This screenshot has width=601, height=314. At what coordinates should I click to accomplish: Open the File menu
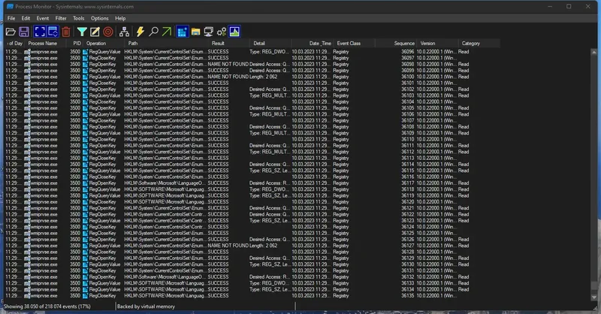[11, 18]
